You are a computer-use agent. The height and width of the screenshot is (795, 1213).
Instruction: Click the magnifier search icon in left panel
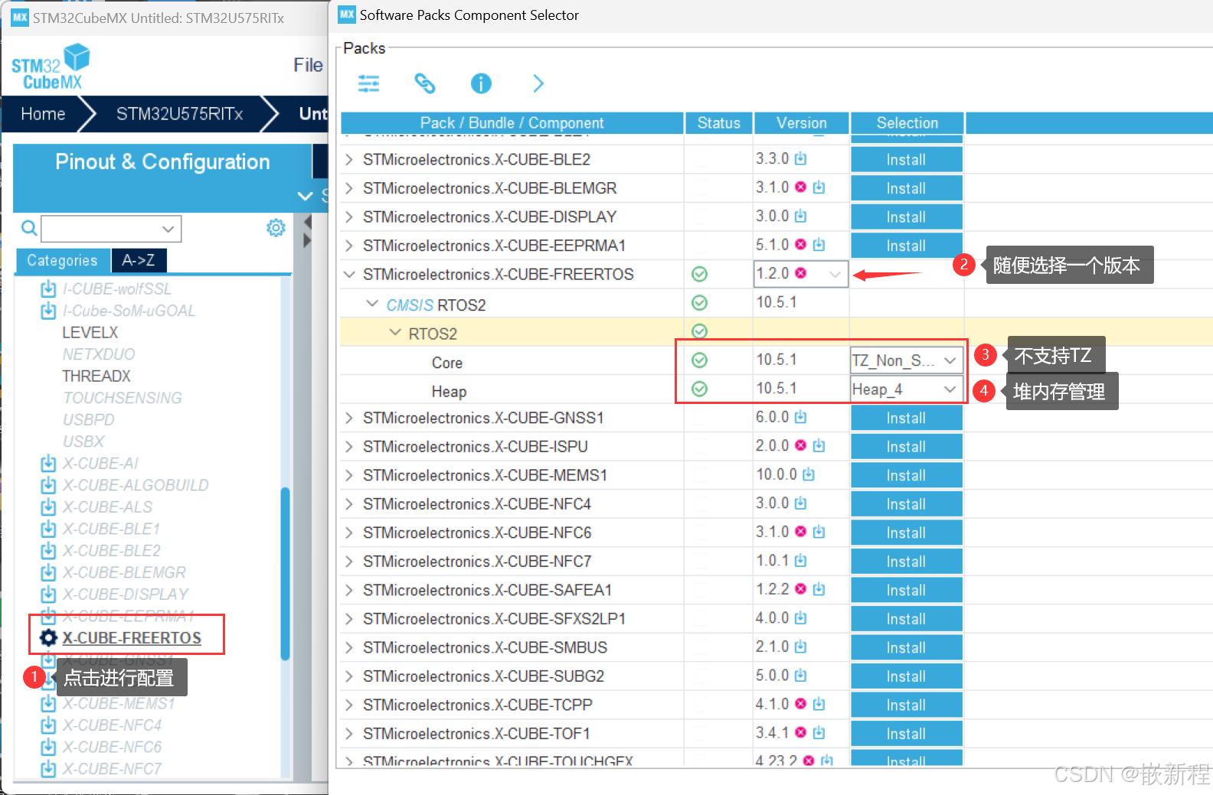(29, 227)
